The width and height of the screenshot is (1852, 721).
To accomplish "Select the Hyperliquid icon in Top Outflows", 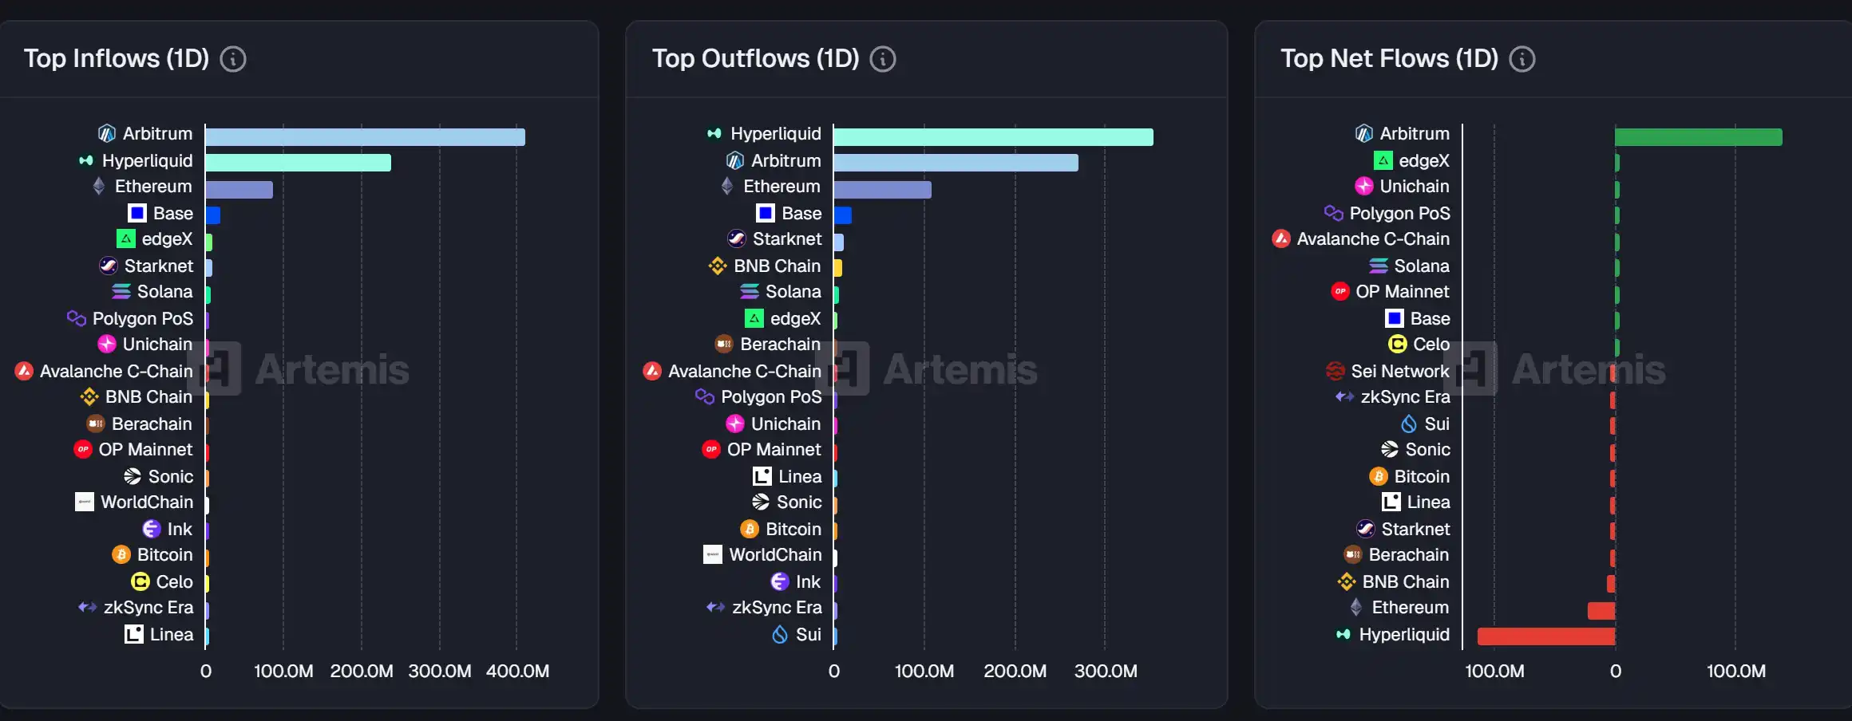I will click(x=712, y=133).
